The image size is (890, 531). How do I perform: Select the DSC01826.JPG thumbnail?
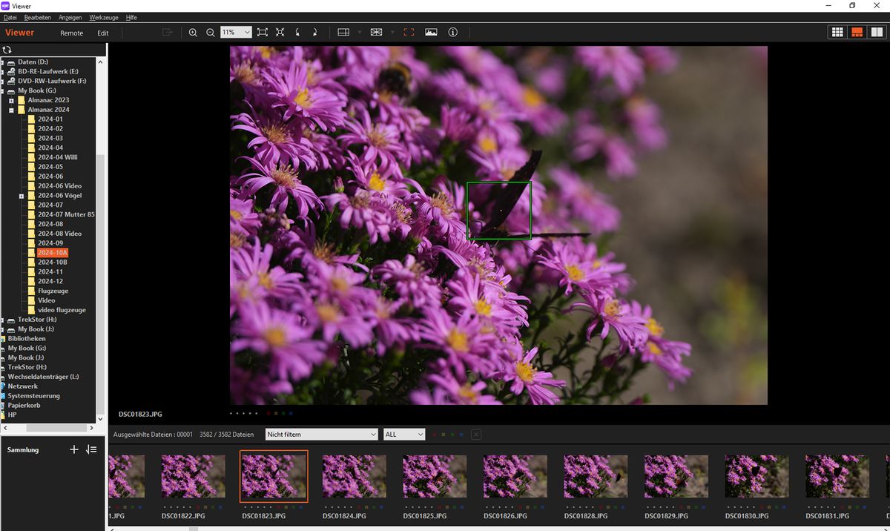pyautogui.click(x=515, y=476)
